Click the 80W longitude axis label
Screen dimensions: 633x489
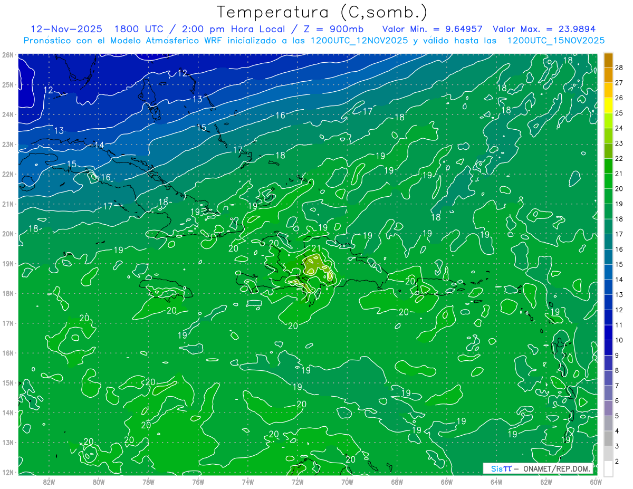click(x=99, y=482)
